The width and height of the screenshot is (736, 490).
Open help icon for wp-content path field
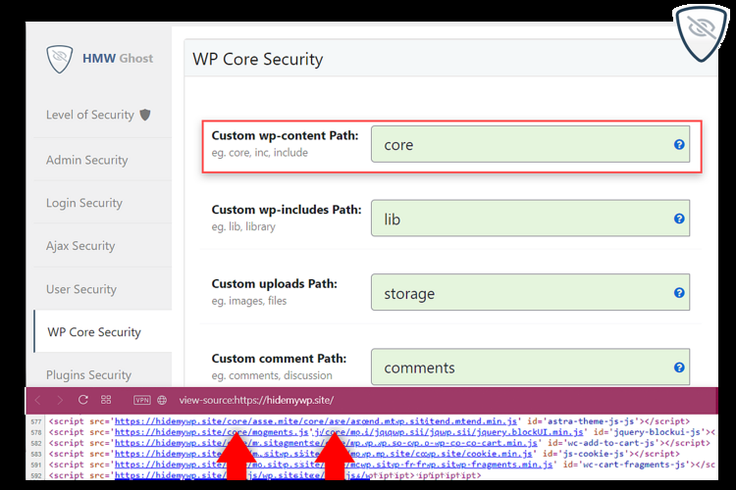tap(678, 144)
